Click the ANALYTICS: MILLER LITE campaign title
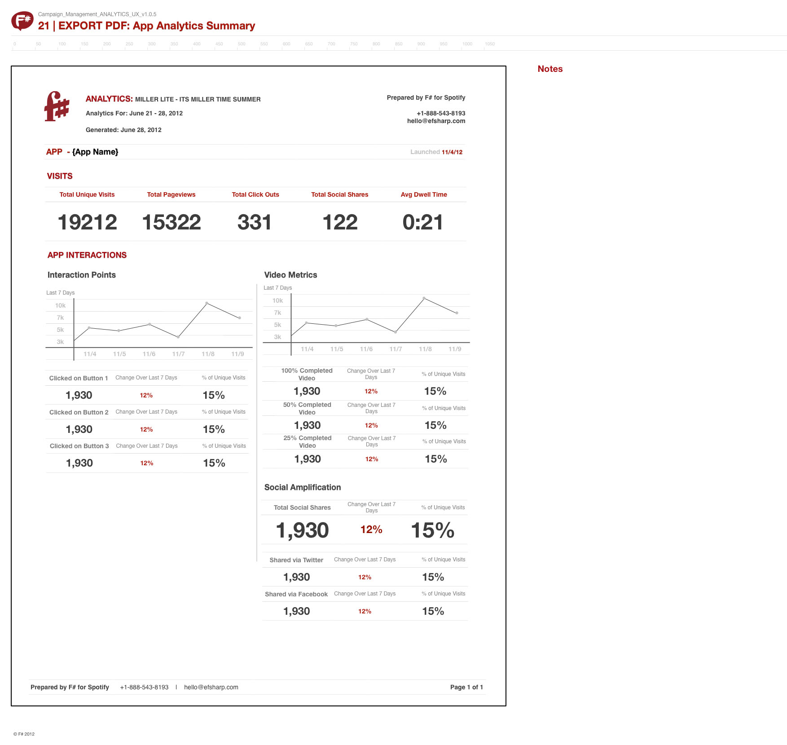Screen dimensions: 787x745 coord(173,99)
